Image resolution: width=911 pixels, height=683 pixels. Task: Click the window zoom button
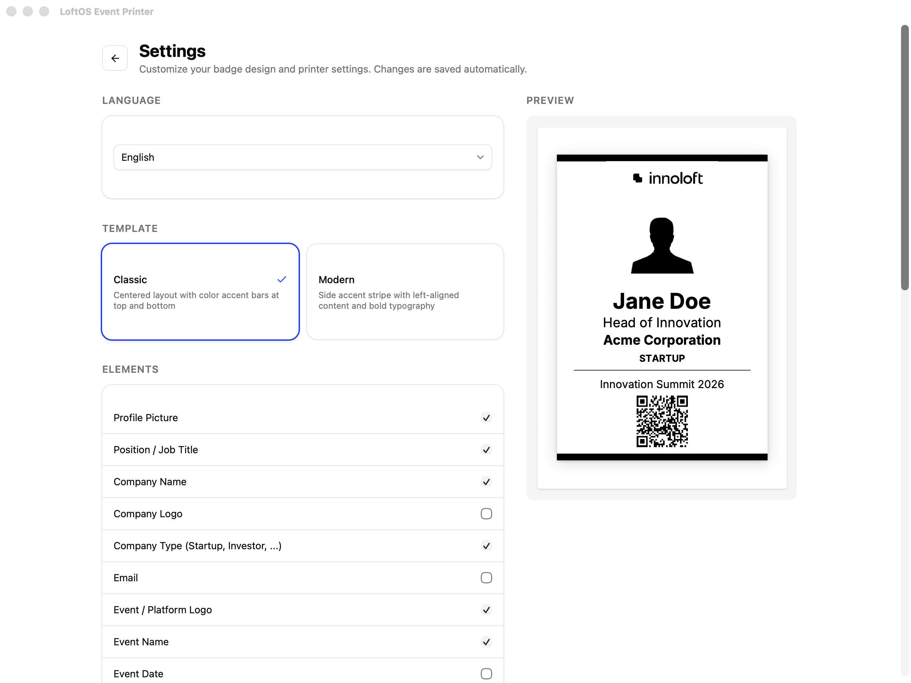coord(44,11)
